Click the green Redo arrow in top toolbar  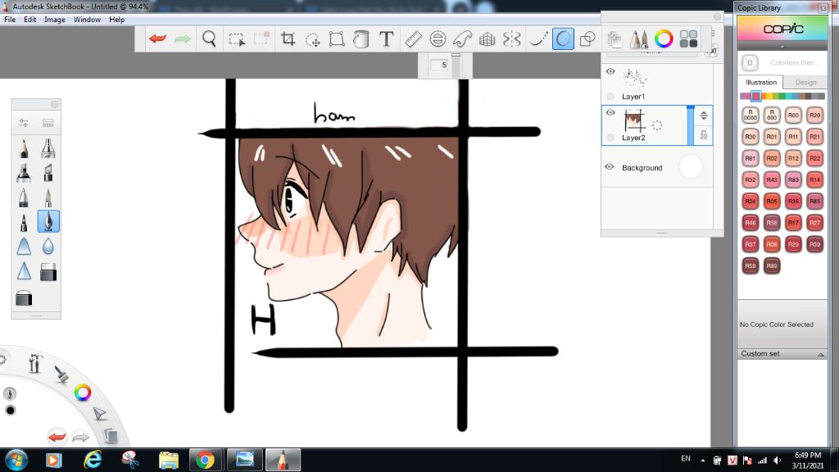pos(183,39)
